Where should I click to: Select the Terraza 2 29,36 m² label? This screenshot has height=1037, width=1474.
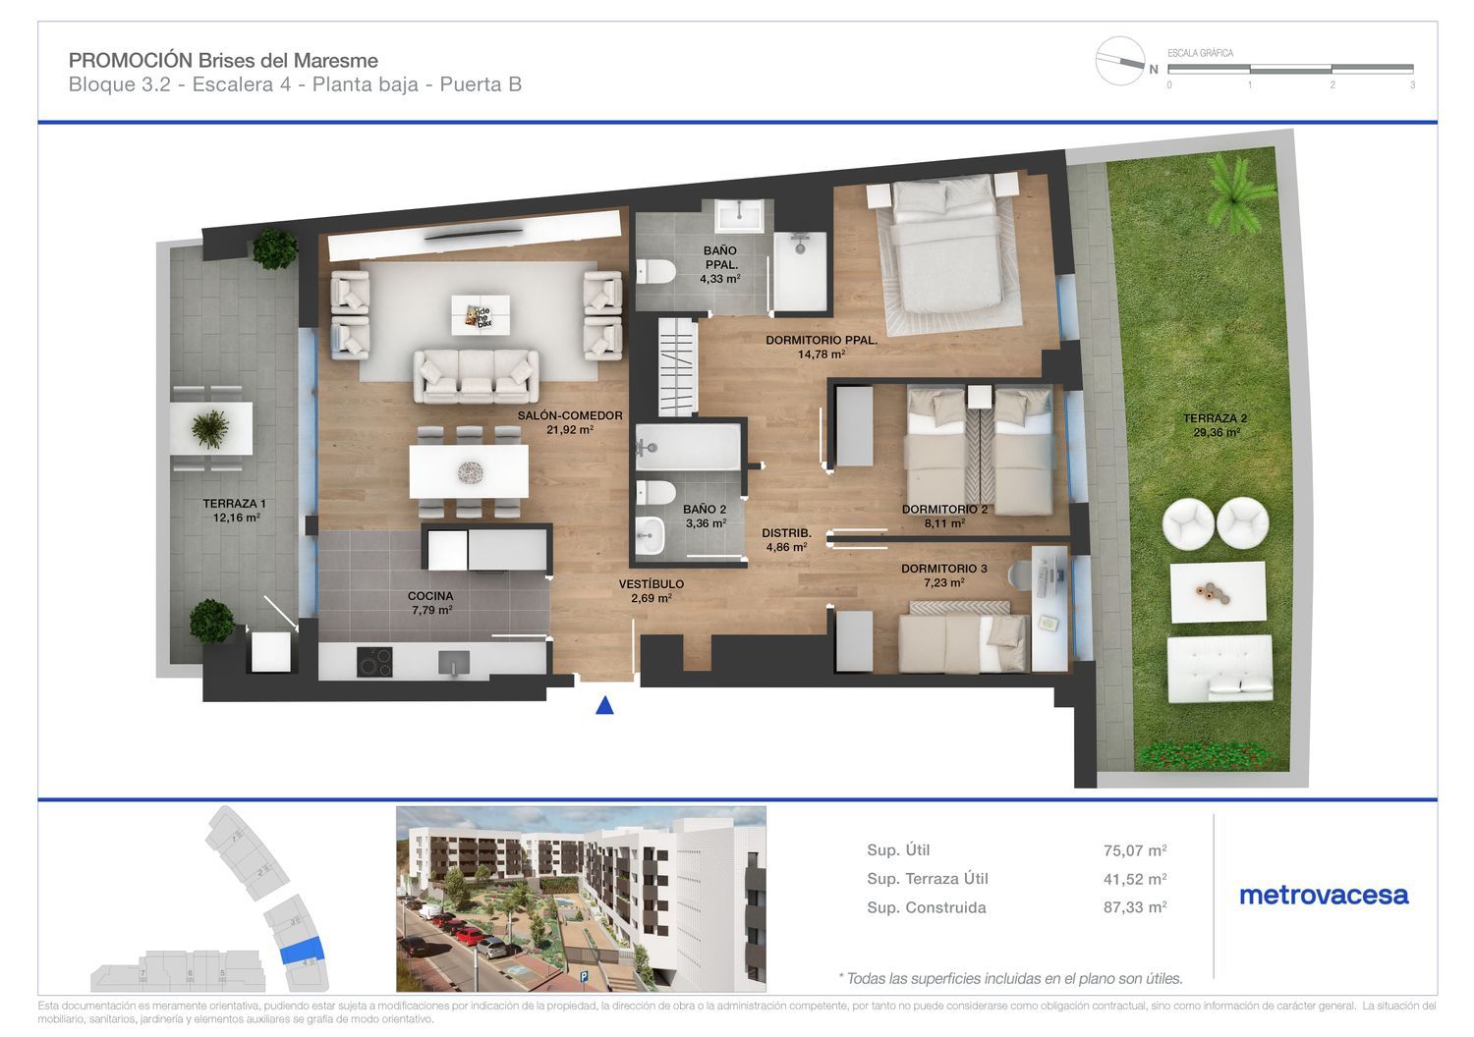pyautogui.click(x=1215, y=425)
